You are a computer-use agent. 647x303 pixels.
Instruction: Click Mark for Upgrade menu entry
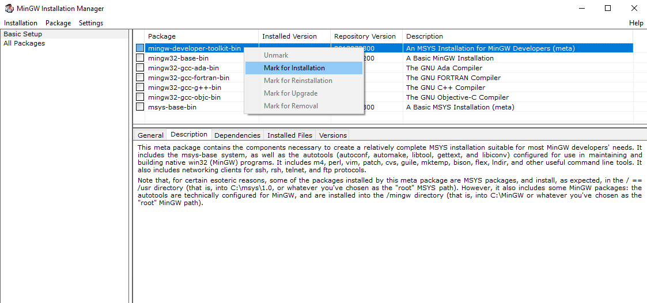304,93
